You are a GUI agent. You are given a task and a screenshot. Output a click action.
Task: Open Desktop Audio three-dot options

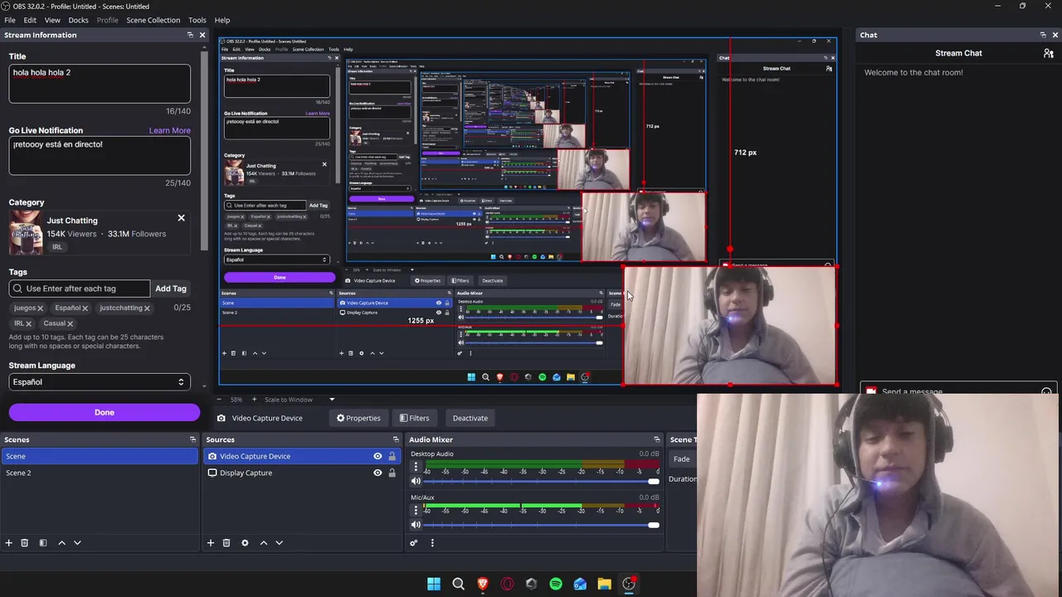click(x=416, y=467)
